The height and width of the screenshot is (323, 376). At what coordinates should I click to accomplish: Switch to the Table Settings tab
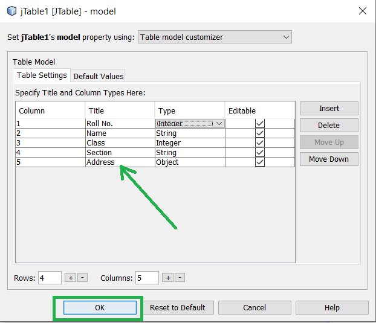[x=42, y=75]
